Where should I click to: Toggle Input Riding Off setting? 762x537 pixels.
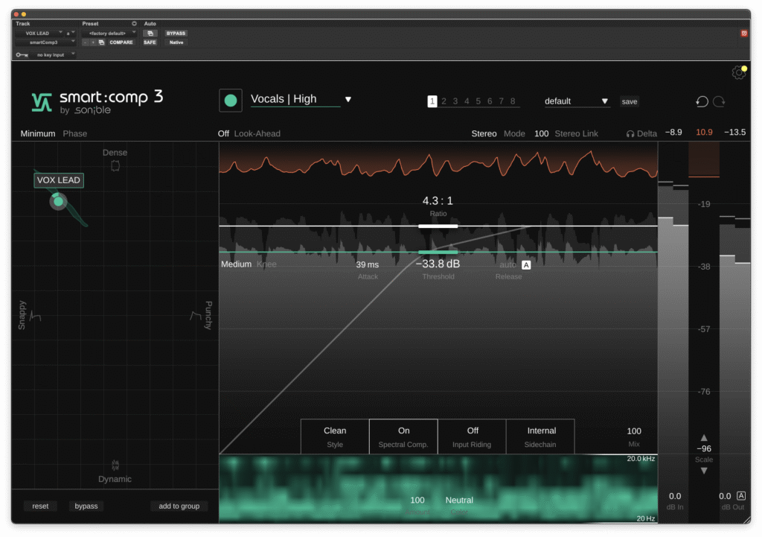tap(473, 436)
